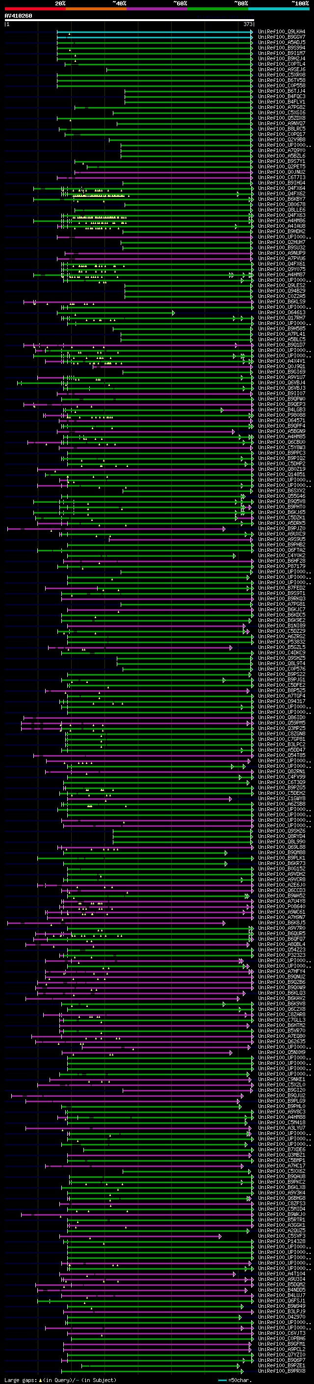This screenshot has height=1384, width=314.
Task: Click the UniRef100_Q7YZI0 label
Action: 282,1355
